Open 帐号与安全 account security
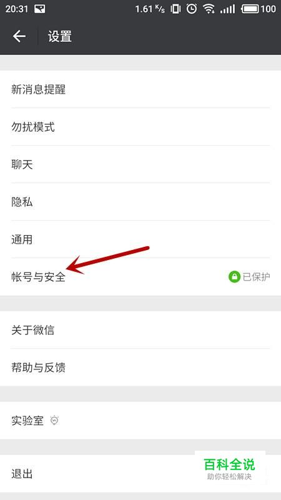The width and height of the screenshot is (281, 500). click(140, 277)
